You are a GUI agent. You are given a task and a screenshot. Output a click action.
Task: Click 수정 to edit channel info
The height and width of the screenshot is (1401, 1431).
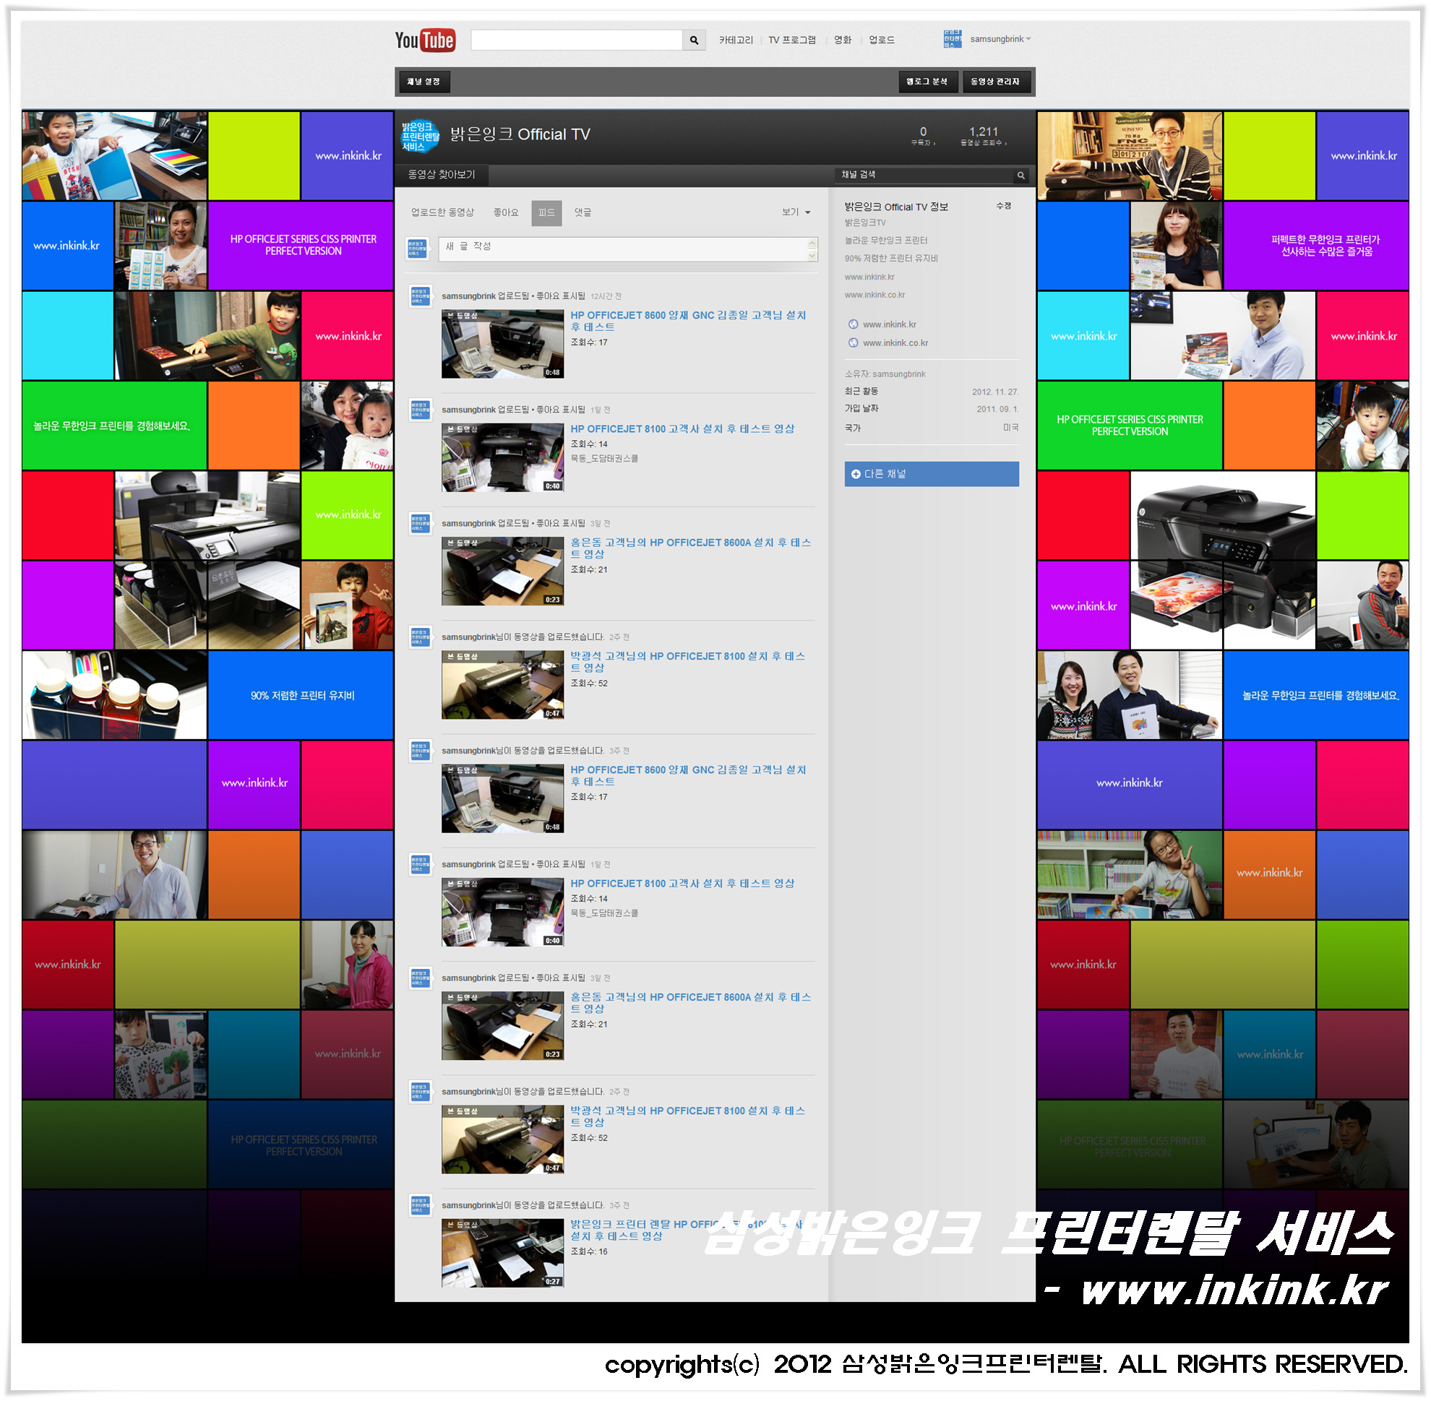[1002, 206]
